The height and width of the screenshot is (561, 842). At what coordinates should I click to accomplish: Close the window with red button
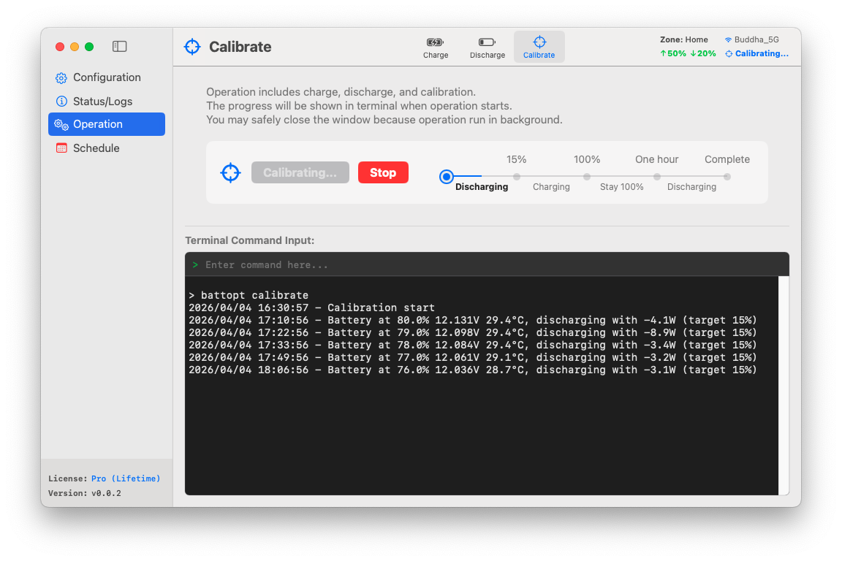click(60, 47)
